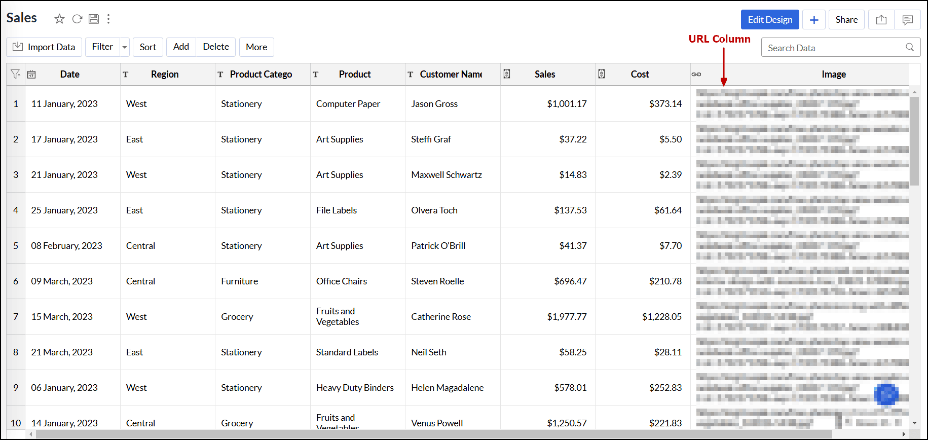Click the vertical scrollbar down arrow
Screen dimensions: 928x440
coord(914,423)
